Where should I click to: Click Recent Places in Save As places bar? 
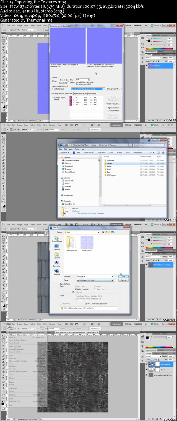point(57,239)
